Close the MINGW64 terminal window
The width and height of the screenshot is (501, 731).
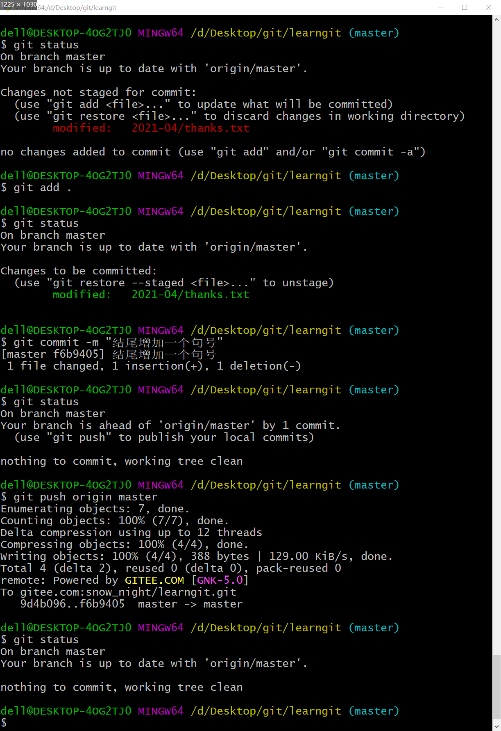(489, 7)
